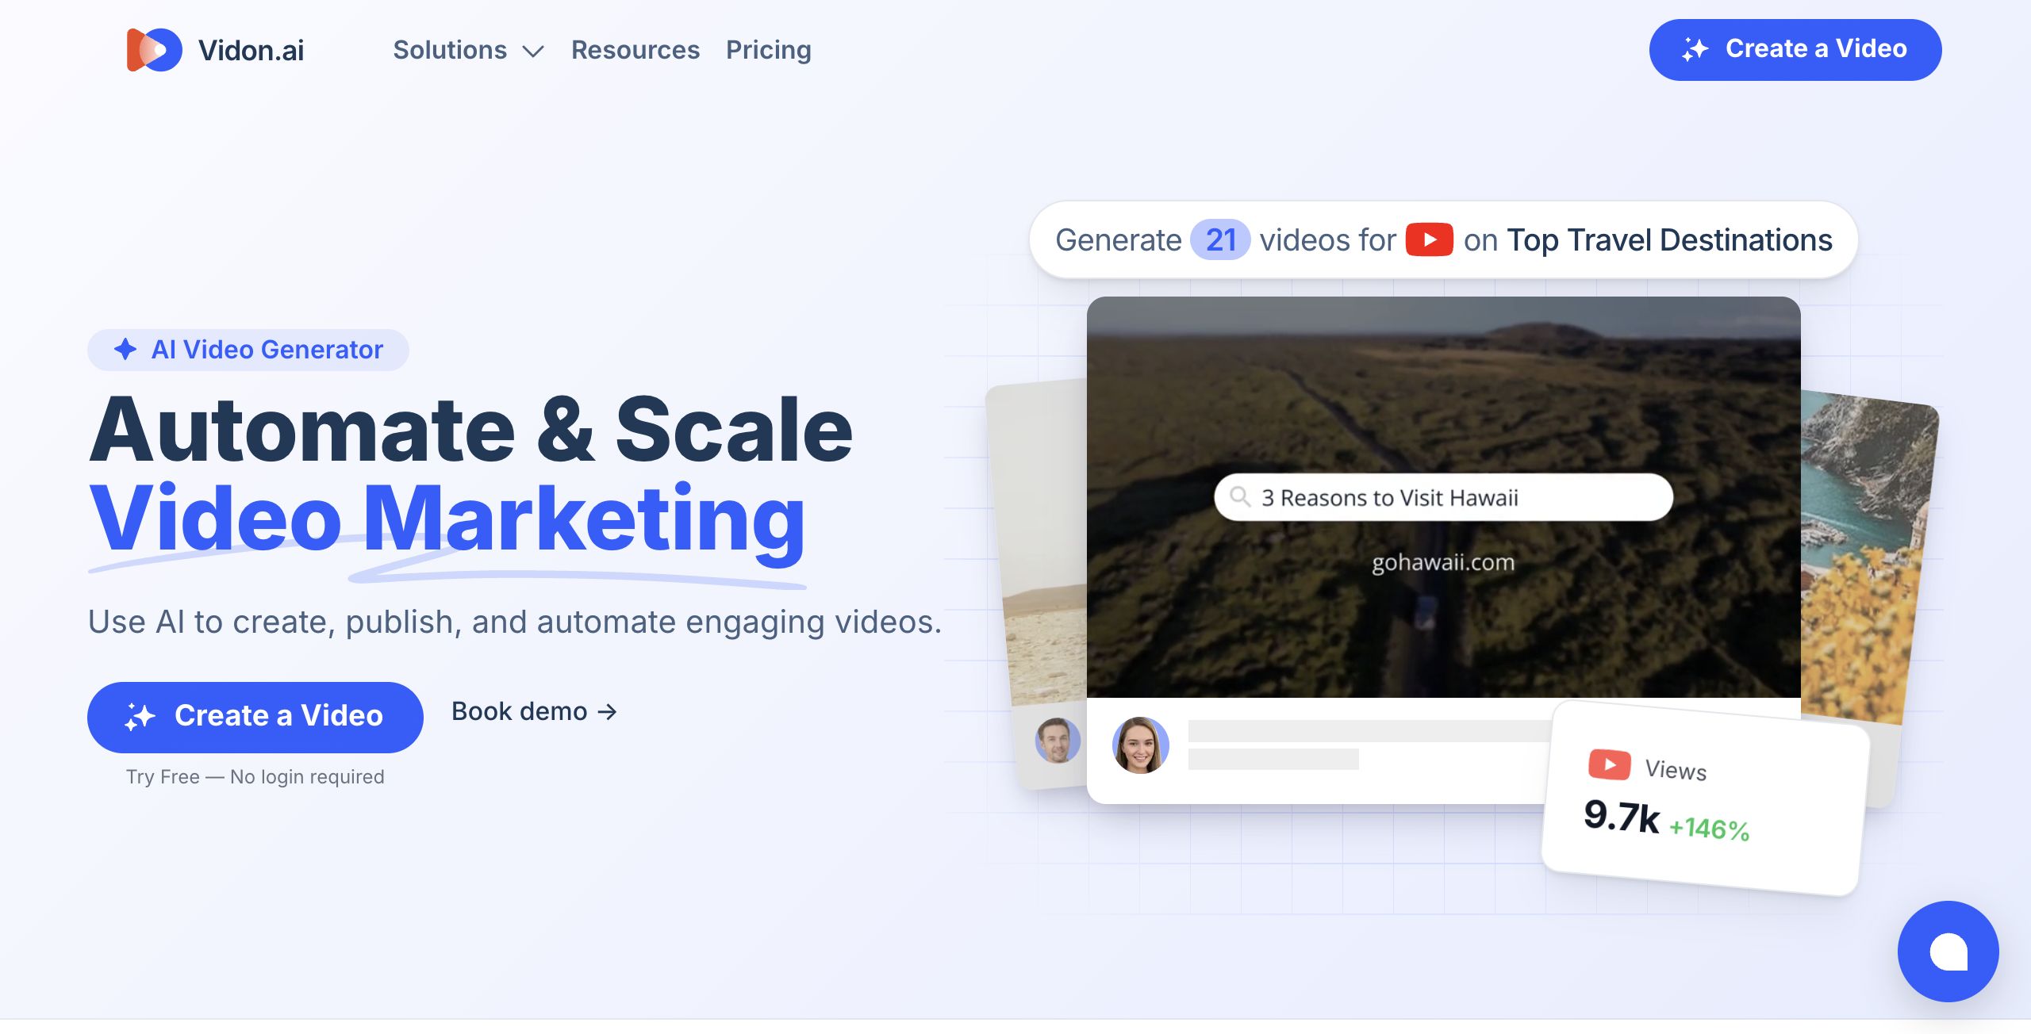Click the red YouTube icon in the Generate prompt
Image resolution: width=2031 pixels, height=1034 pixels.
(x=1429, y=239)
